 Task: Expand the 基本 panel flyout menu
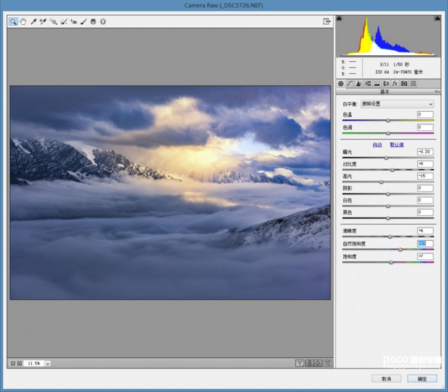437,91
